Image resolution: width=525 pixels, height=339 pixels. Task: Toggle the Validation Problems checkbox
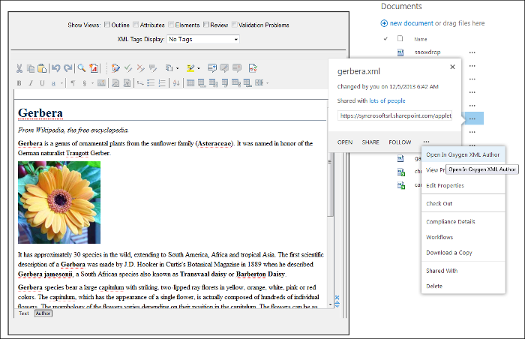pos(234,25)
